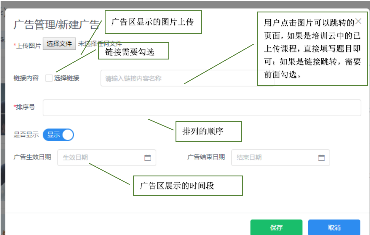Click the 上传图片 field label
Viewport: 370px width, 235px height.
[x=28, y=46]
